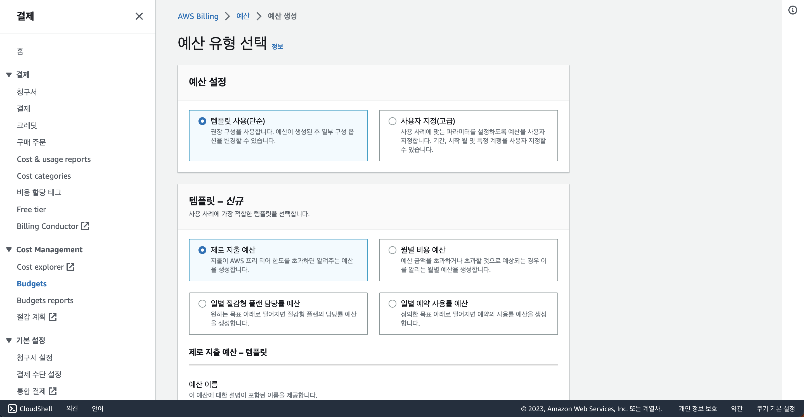Collapse the 기본 설정 section

9,340
